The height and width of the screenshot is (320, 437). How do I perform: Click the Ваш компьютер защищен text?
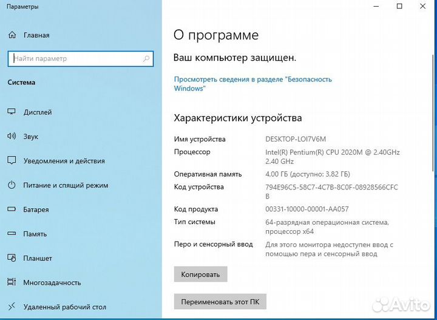coord(235,58)
